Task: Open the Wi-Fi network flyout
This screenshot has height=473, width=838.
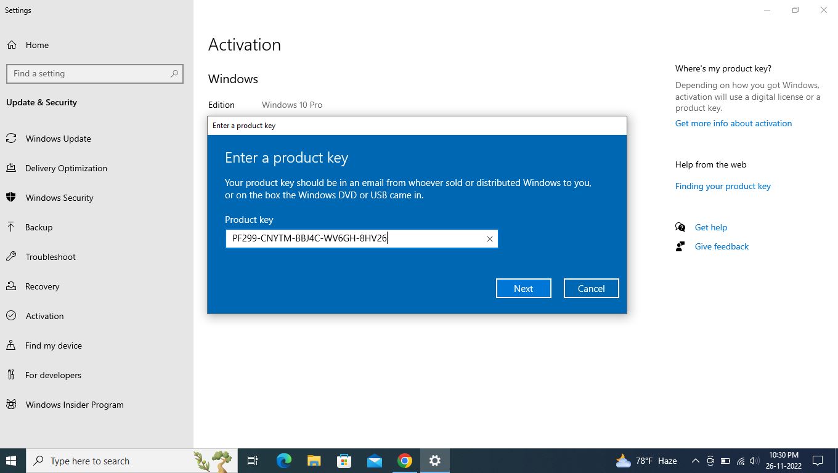Action: pyautogui.click(x=740, y=461)
